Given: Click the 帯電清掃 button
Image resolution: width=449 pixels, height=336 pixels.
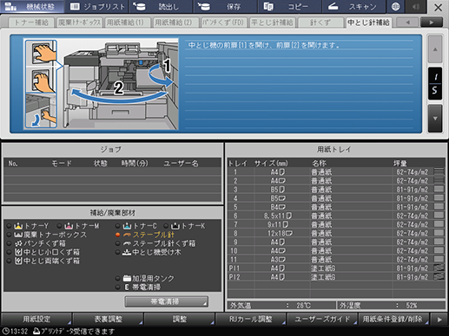Looking at the screenshot, I should [166, 301].
